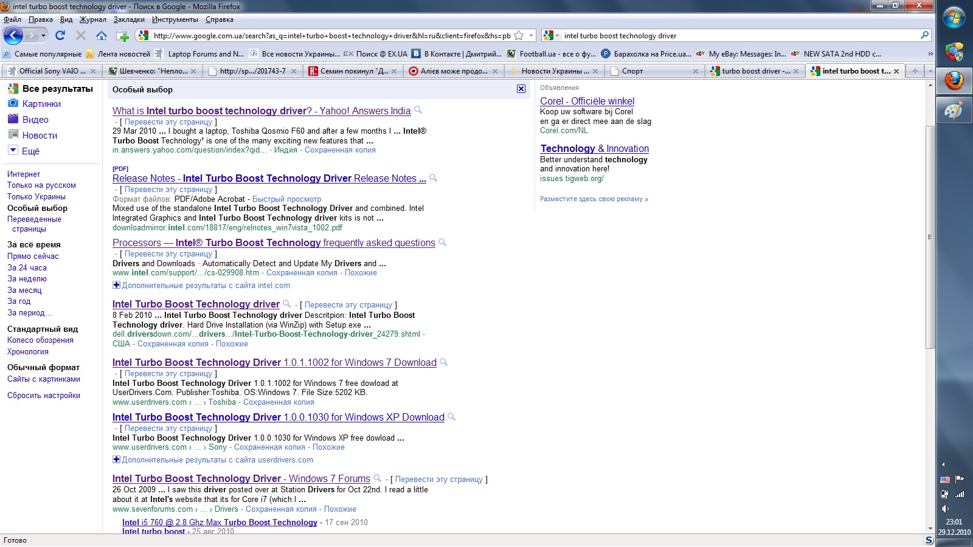Screen dimensions: 973x547
Task: Click the URL address field
Action: click(x=331, y=35)
